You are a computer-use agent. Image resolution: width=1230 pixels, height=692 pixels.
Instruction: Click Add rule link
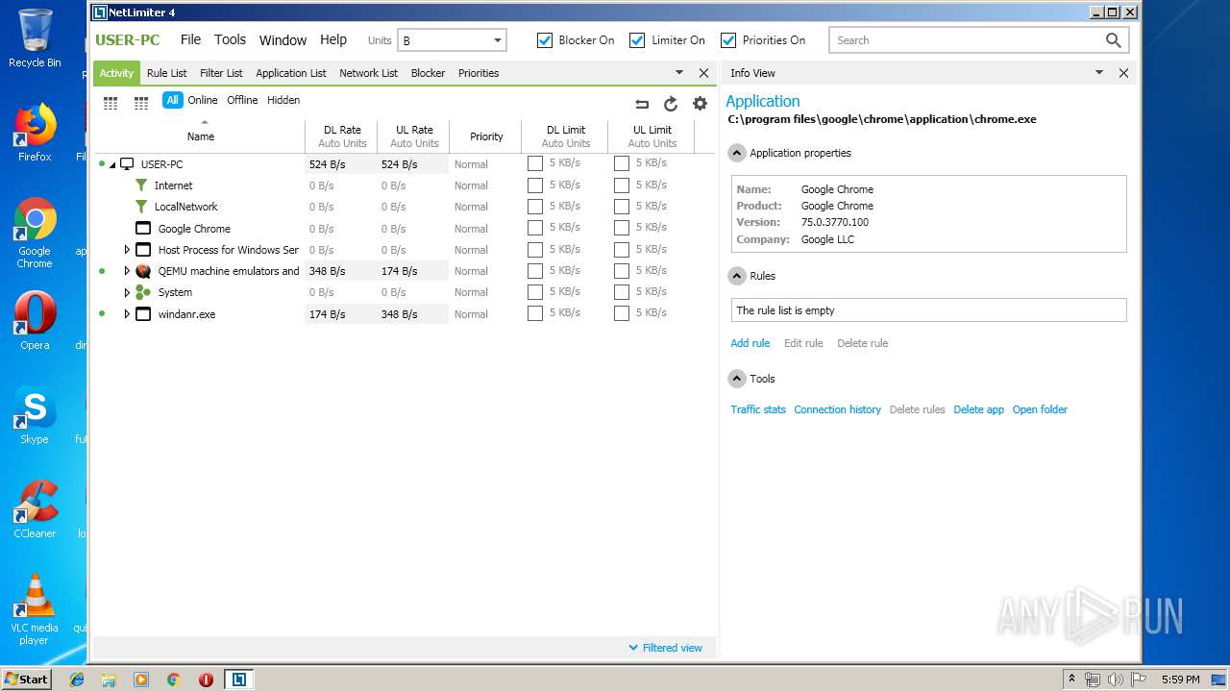pyautogui.click(x=750, y=343)
